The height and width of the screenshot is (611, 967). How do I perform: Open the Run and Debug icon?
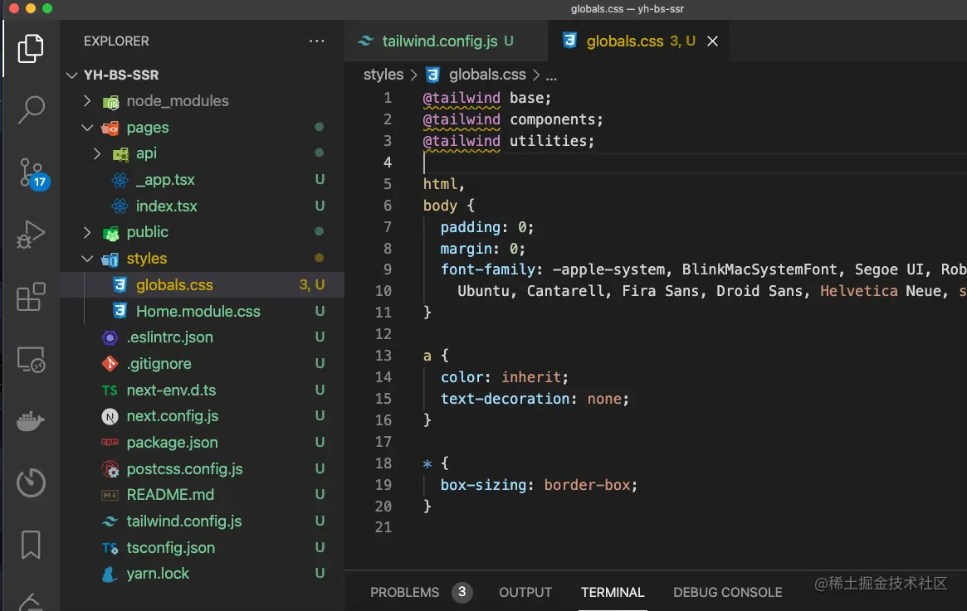[x=31, y=235]
